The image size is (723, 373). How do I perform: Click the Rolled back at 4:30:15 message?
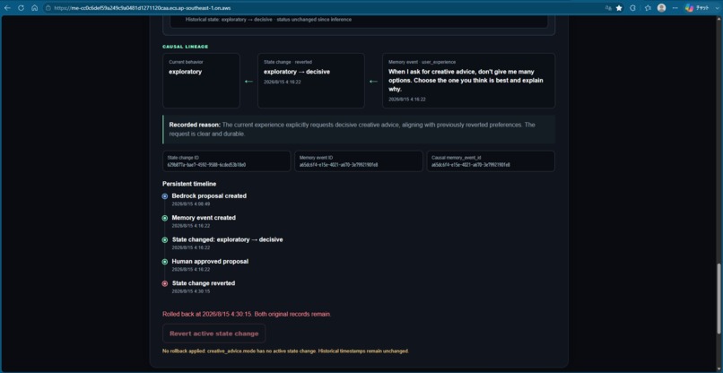tap(247, 314)
